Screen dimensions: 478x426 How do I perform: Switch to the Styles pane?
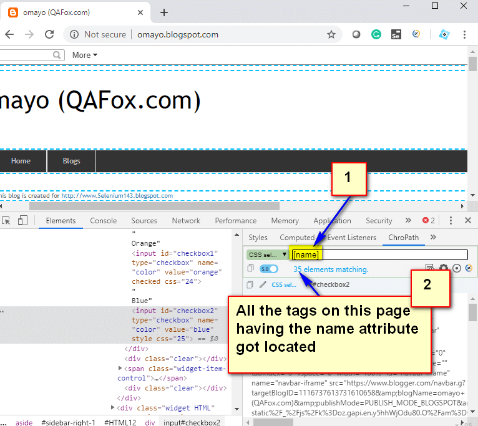point(258,238)
